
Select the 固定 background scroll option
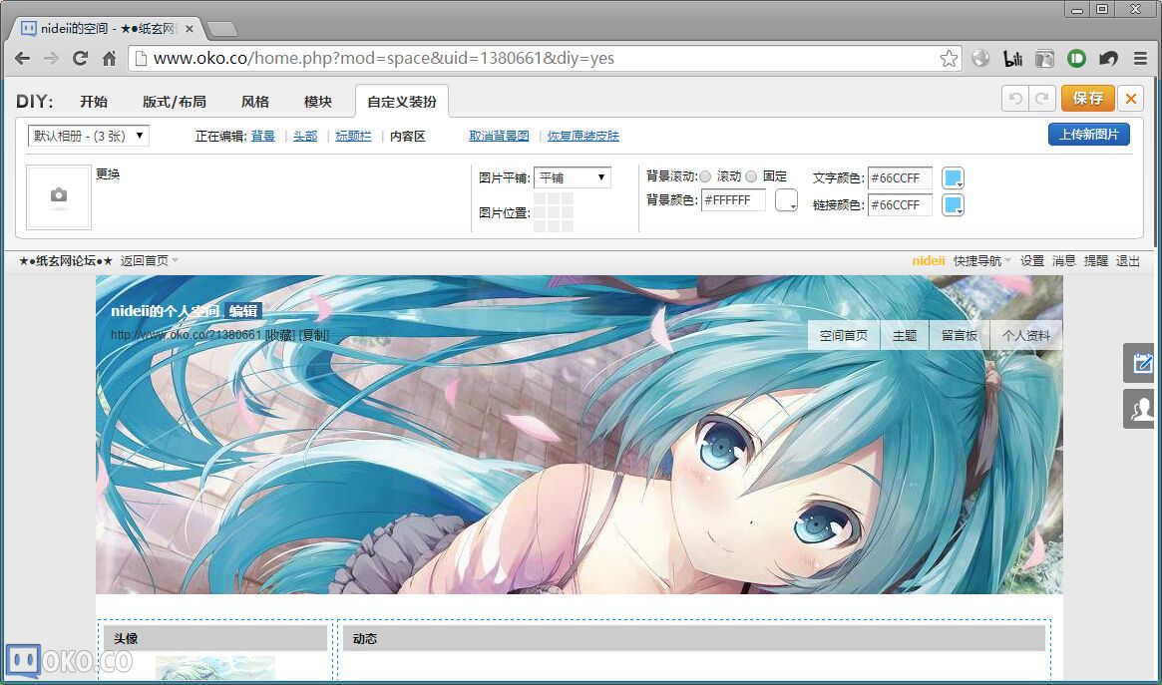pyautogui.click(x=751, y=176)
